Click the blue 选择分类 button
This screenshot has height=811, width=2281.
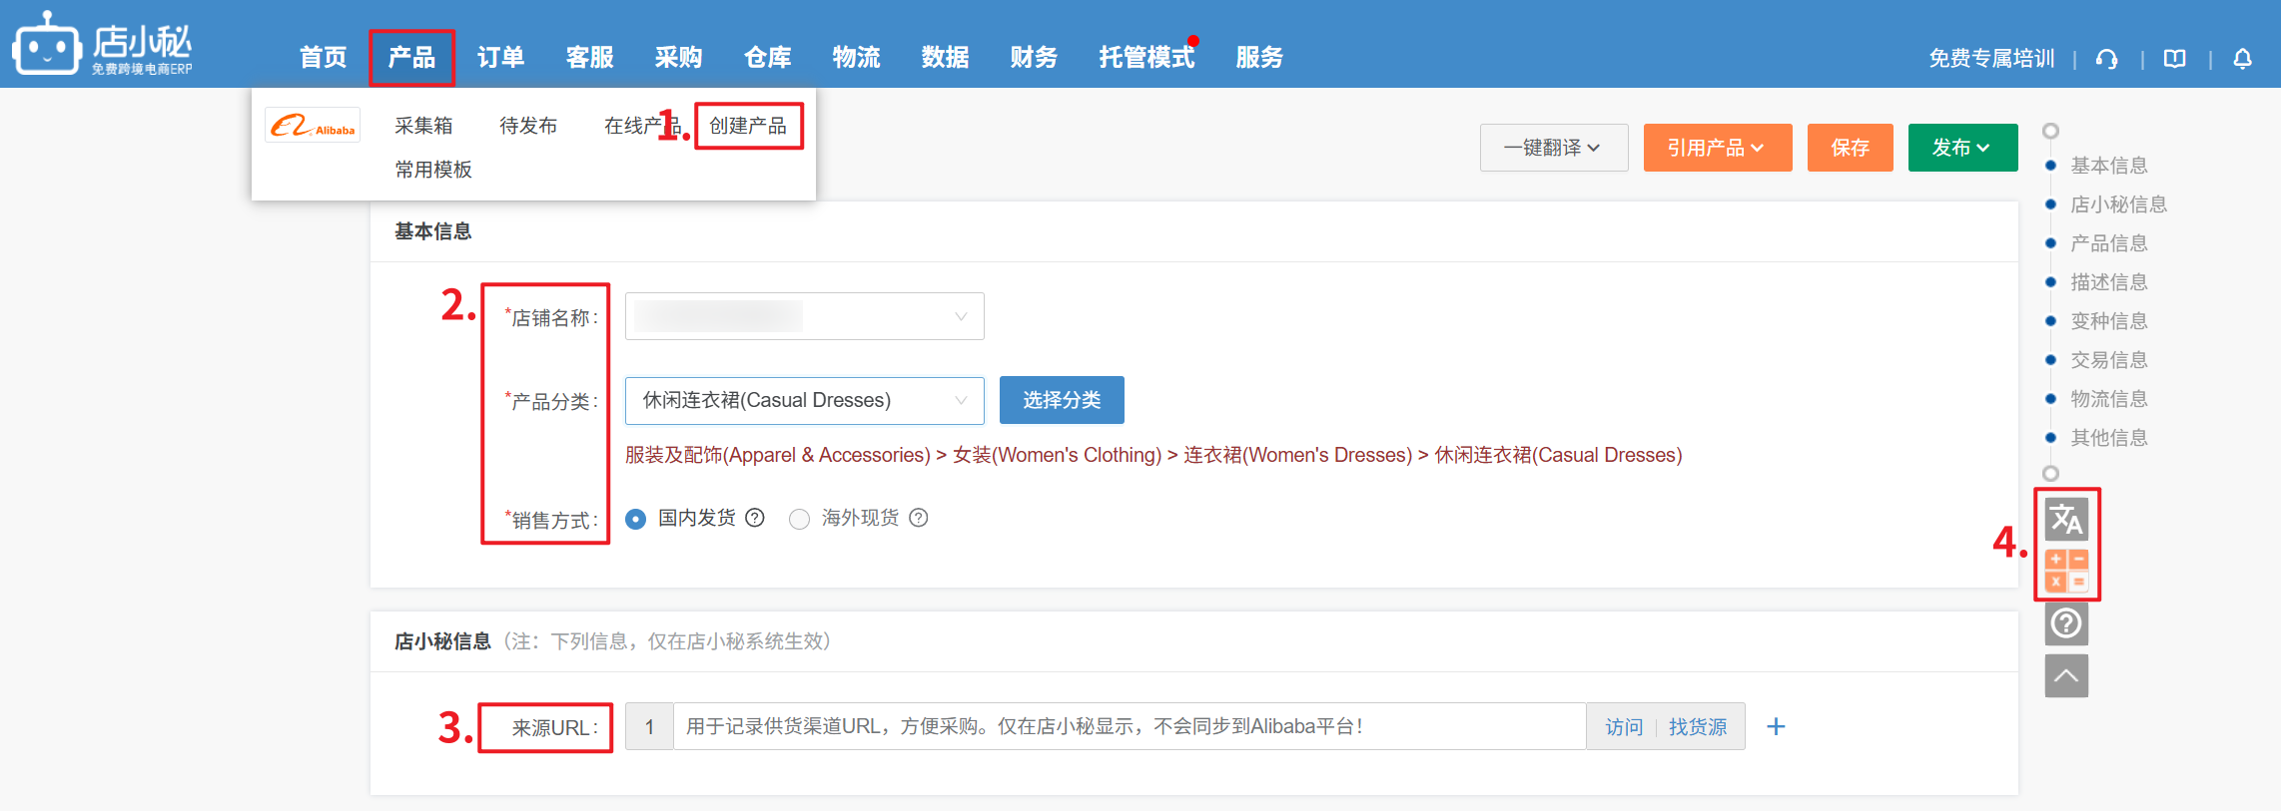click(1061, 400)
